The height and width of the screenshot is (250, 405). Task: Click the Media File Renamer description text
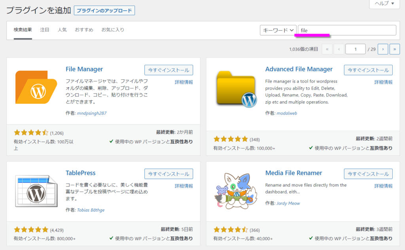(x=306, y=188)
